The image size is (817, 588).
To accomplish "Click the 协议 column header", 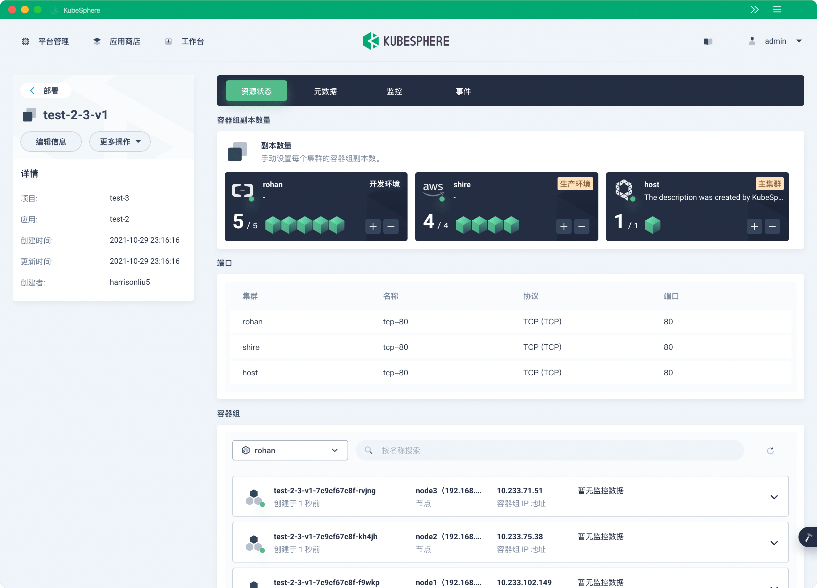I will coord(531,296).
